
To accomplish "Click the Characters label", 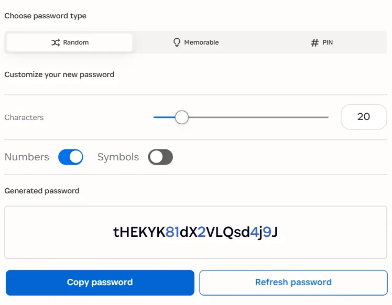I will click(24, 117).
